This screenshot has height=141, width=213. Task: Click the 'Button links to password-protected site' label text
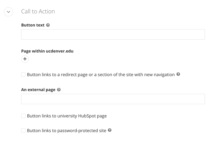coord(67,131)
